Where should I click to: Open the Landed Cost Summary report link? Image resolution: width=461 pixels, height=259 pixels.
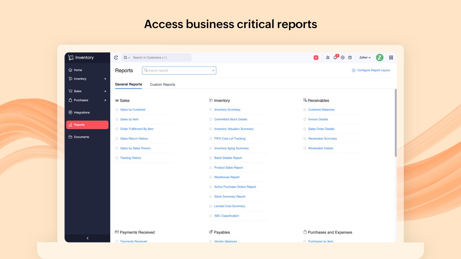point(229,206)
